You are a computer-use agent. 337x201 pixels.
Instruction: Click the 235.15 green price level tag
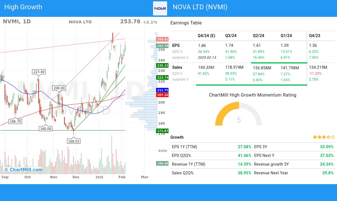[163, 65]
